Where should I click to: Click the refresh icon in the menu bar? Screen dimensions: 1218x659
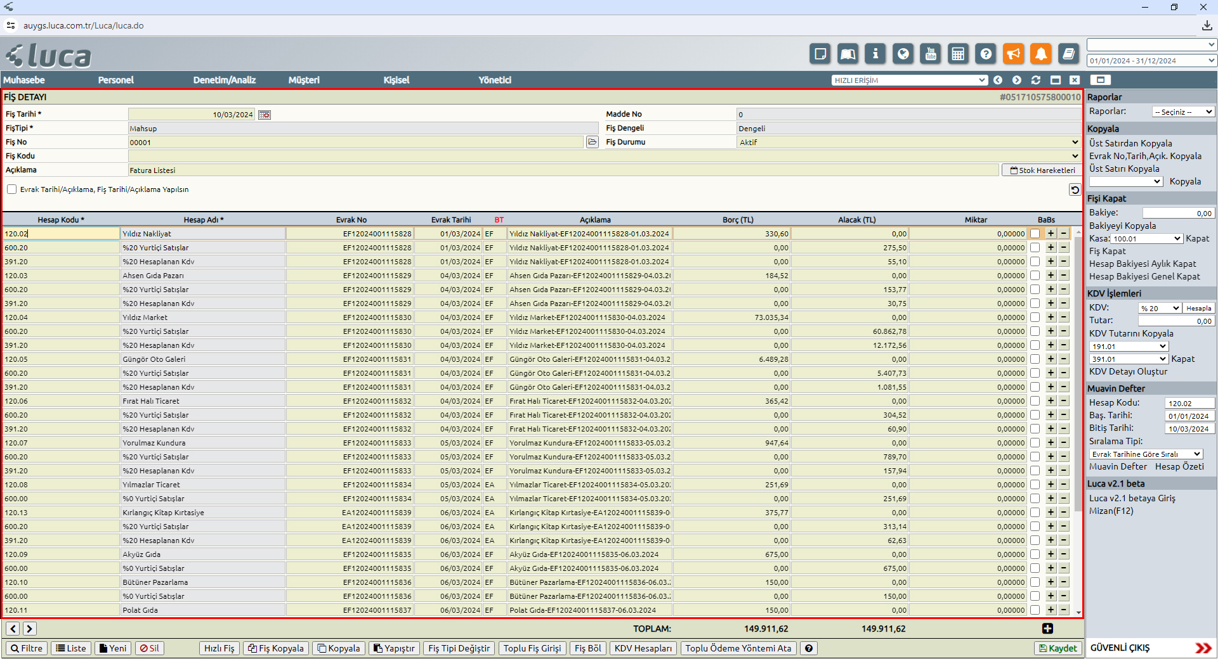(1036, 80)
